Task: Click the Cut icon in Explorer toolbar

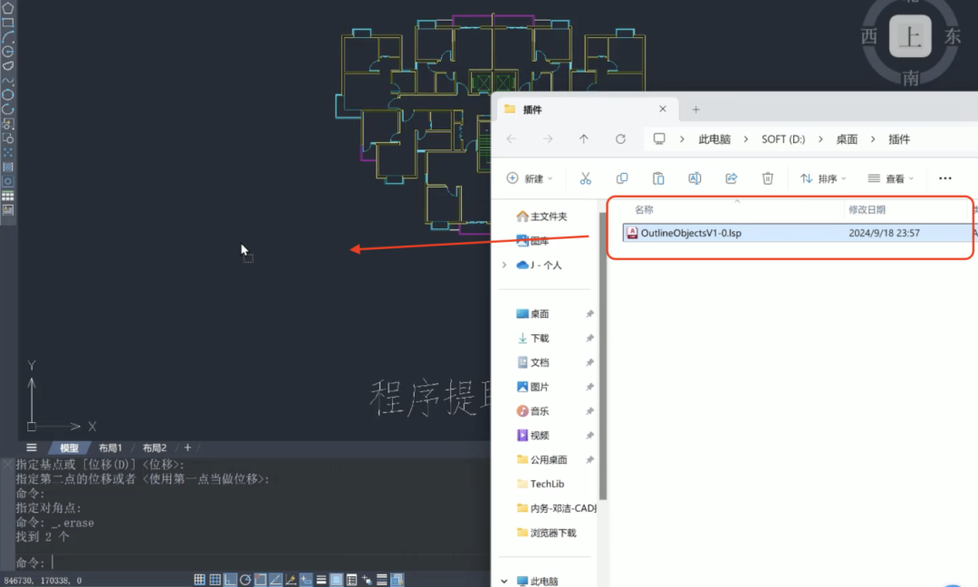Action: (x=585, y=178)
